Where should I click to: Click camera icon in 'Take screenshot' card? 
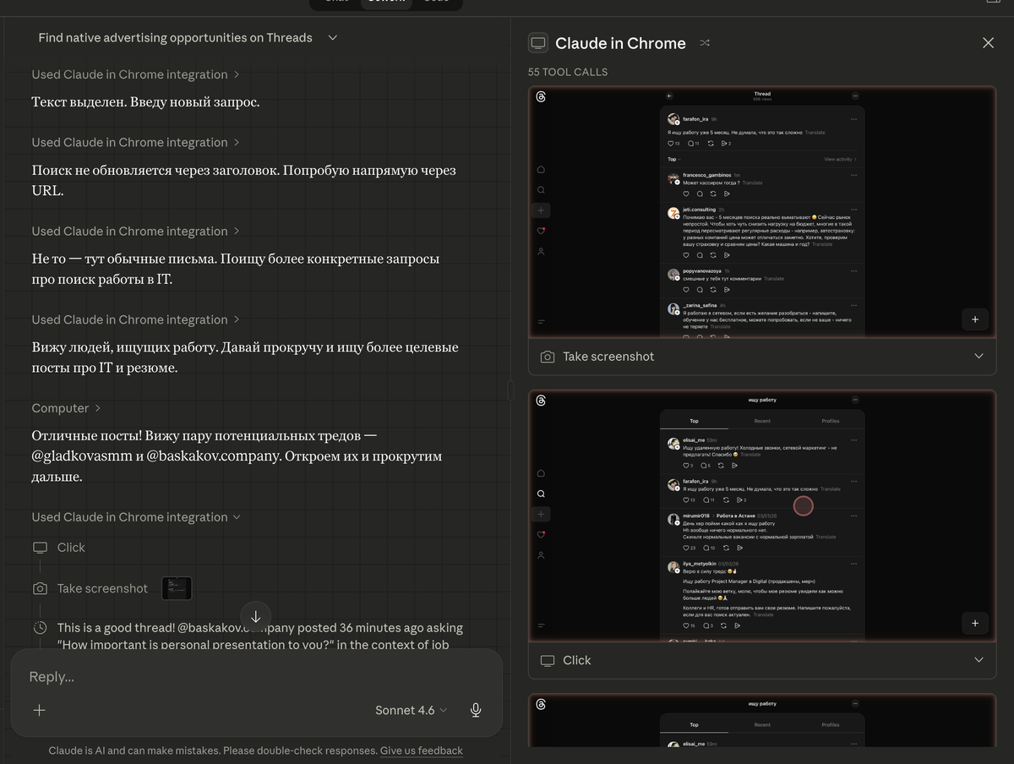click(x=548, y=357)
